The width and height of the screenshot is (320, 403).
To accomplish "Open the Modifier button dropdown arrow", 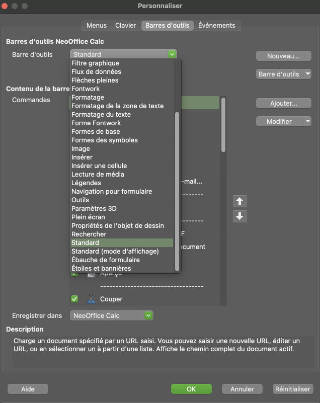I will [x=307, y=121].
